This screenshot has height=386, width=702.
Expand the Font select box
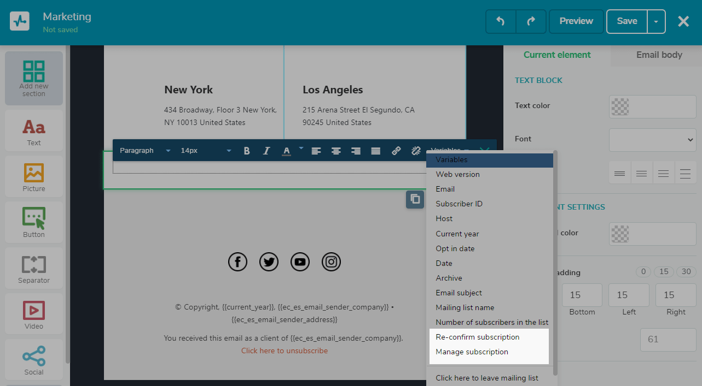point(652,140)
